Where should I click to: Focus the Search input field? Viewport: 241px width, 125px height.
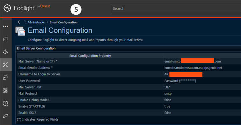point(176,9)
